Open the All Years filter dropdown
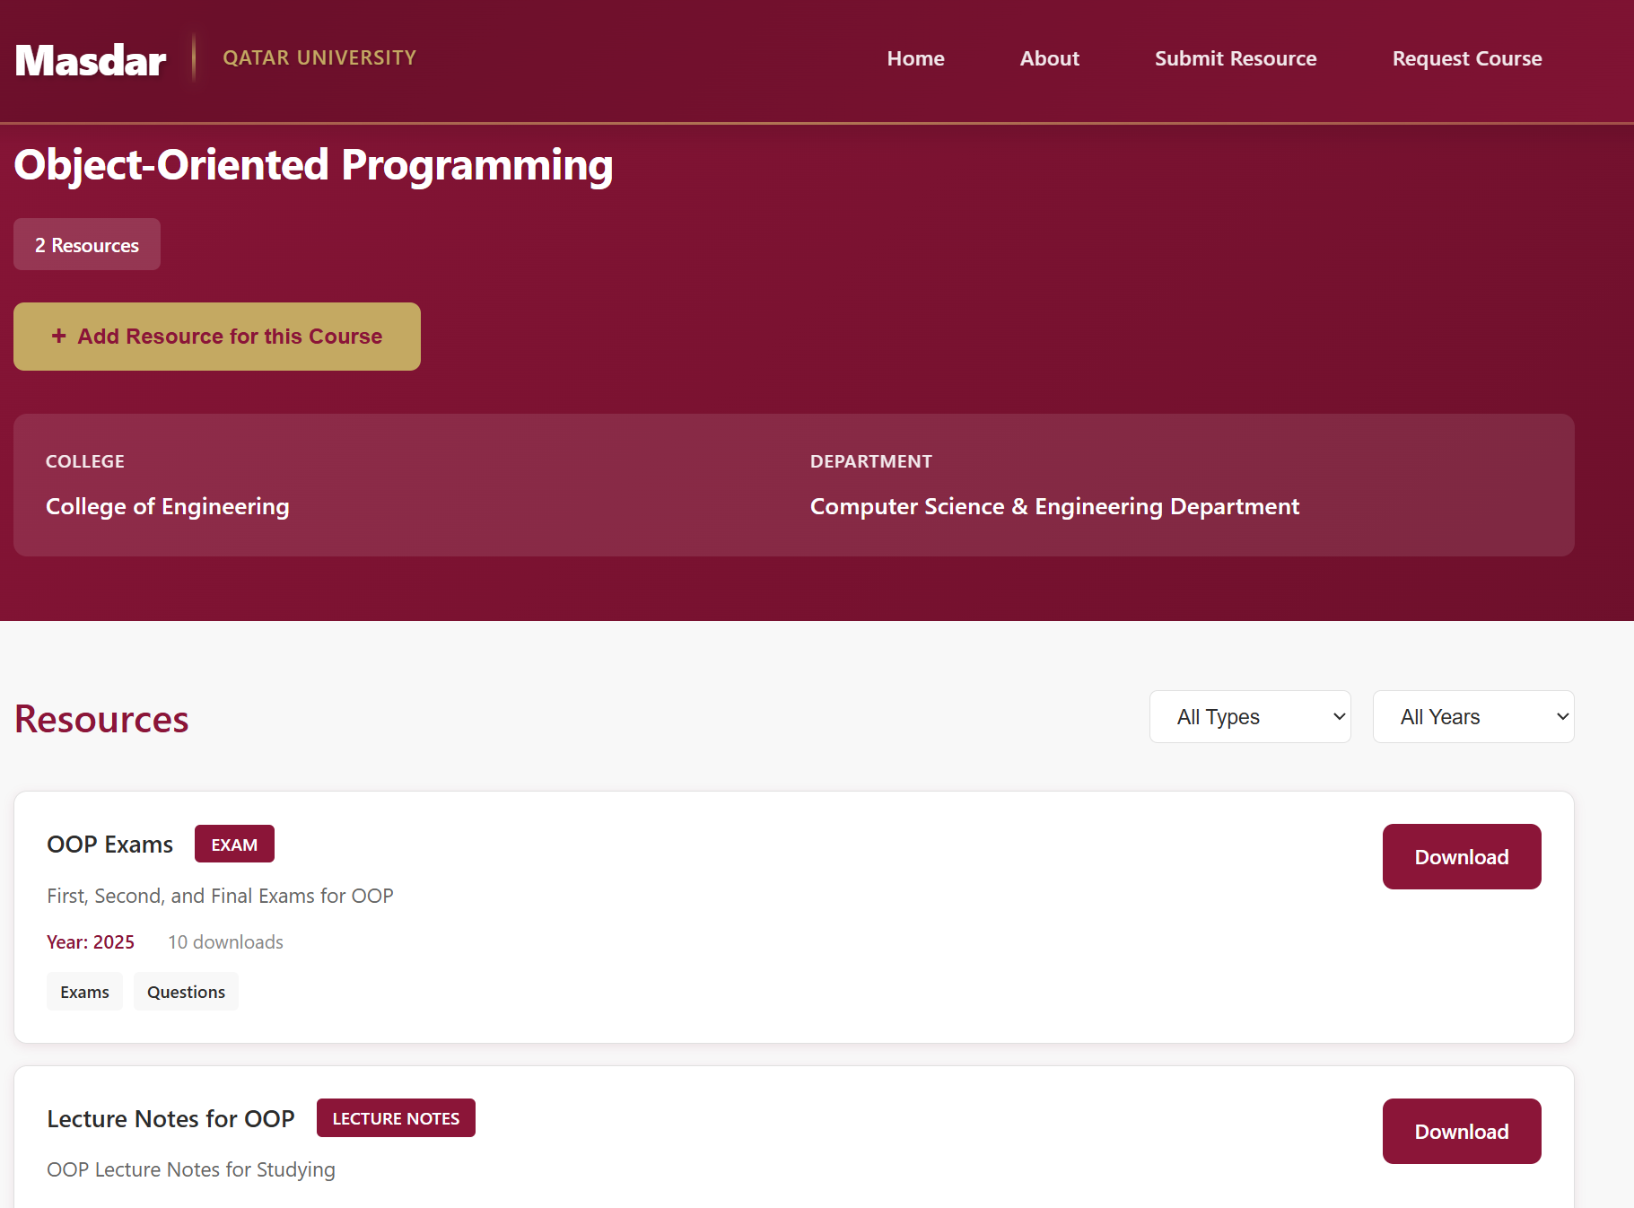The height and width of the screenshot is (1208, 1634). 1472,716
